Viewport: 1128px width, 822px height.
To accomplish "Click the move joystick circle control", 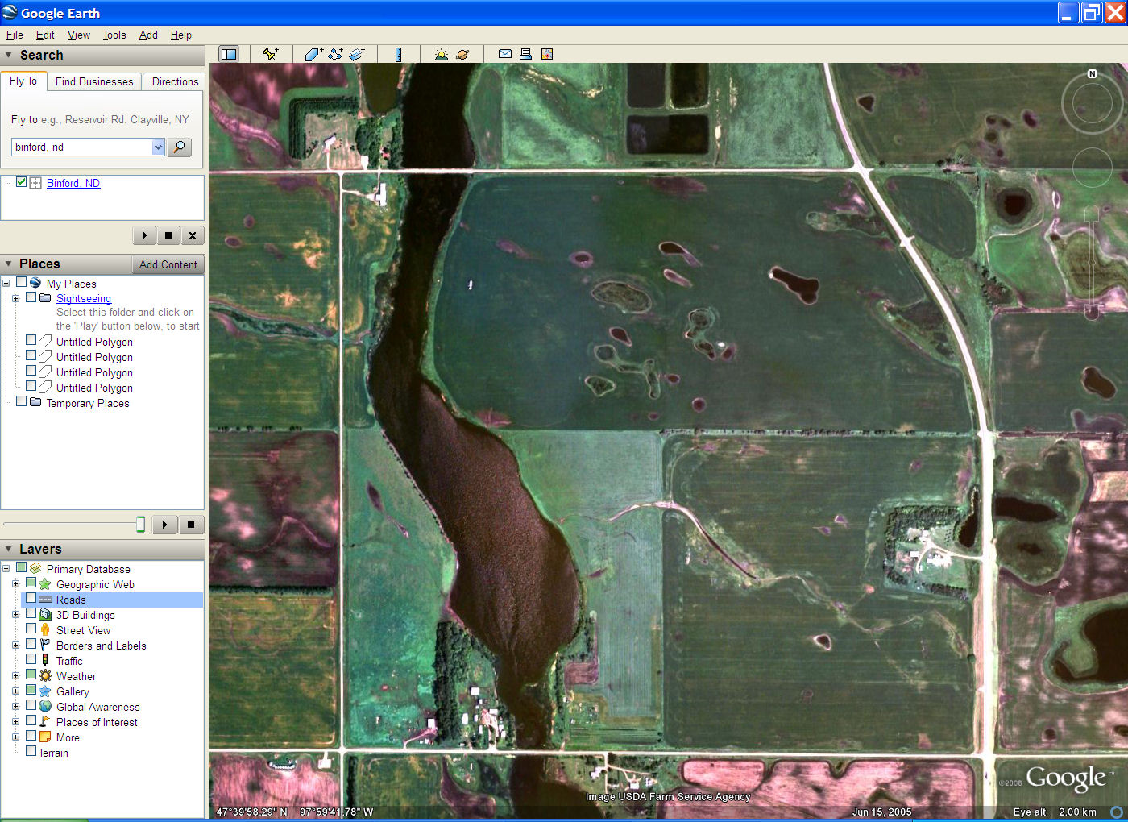I will click(x=1092, y=168).
